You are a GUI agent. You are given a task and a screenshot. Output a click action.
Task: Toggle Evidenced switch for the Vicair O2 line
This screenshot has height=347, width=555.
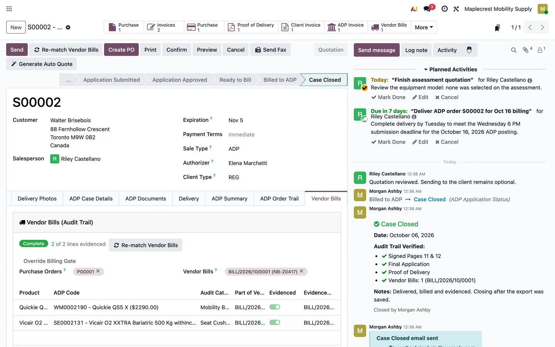pyautogui.click(x=275, y=323)
